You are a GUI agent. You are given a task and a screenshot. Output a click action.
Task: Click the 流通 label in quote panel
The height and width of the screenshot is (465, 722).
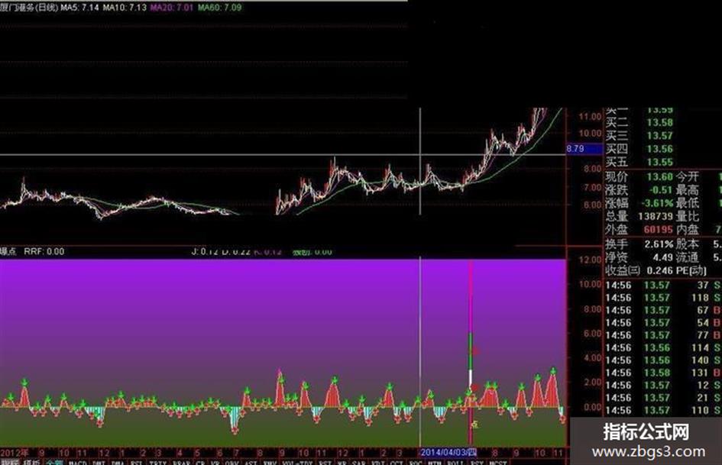click(x=688, y=257)
